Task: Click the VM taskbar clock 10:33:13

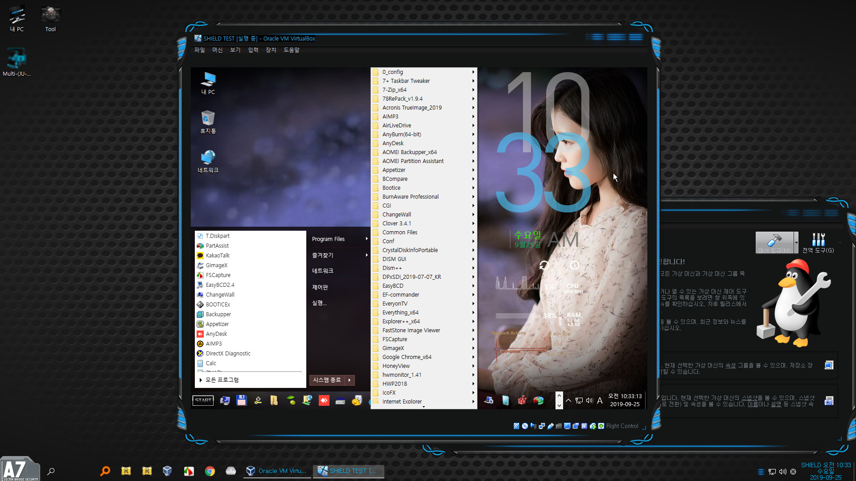Action: click(625, 400)
